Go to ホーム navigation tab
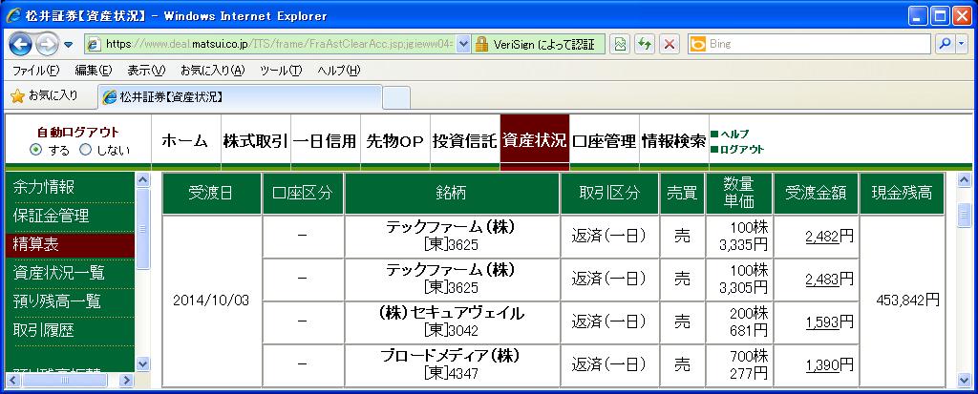Screen dimensions: 978x394 click(x=185, y=141)
